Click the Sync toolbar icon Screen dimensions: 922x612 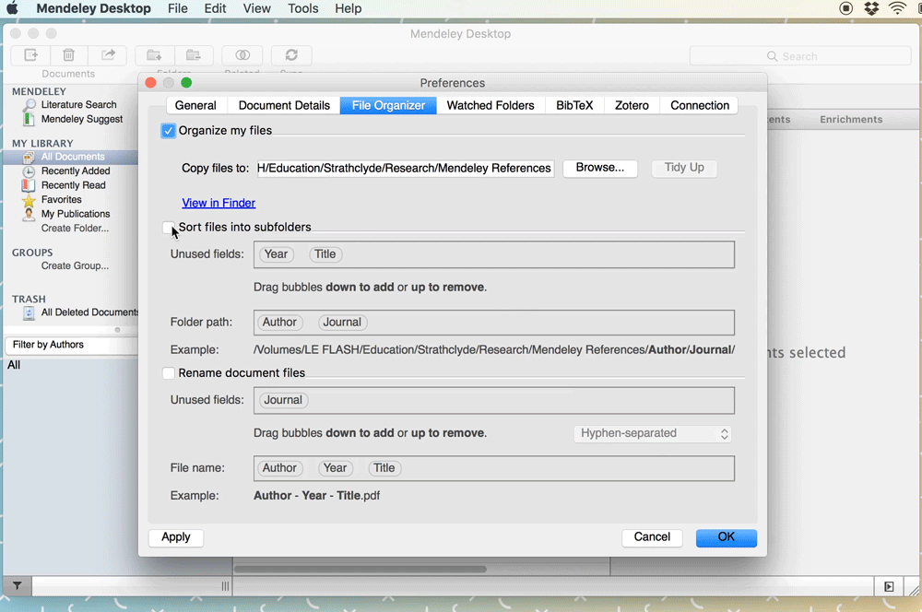click(x=291, y=55)
